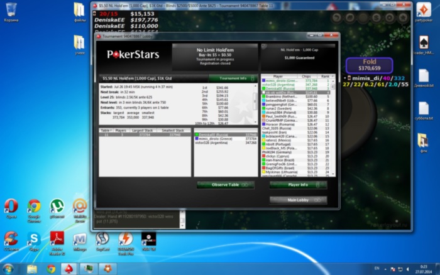This screenshot has height=275, width=440.
Task: Select iran-france (Brazil) in the ranking list
Action: 296,160
